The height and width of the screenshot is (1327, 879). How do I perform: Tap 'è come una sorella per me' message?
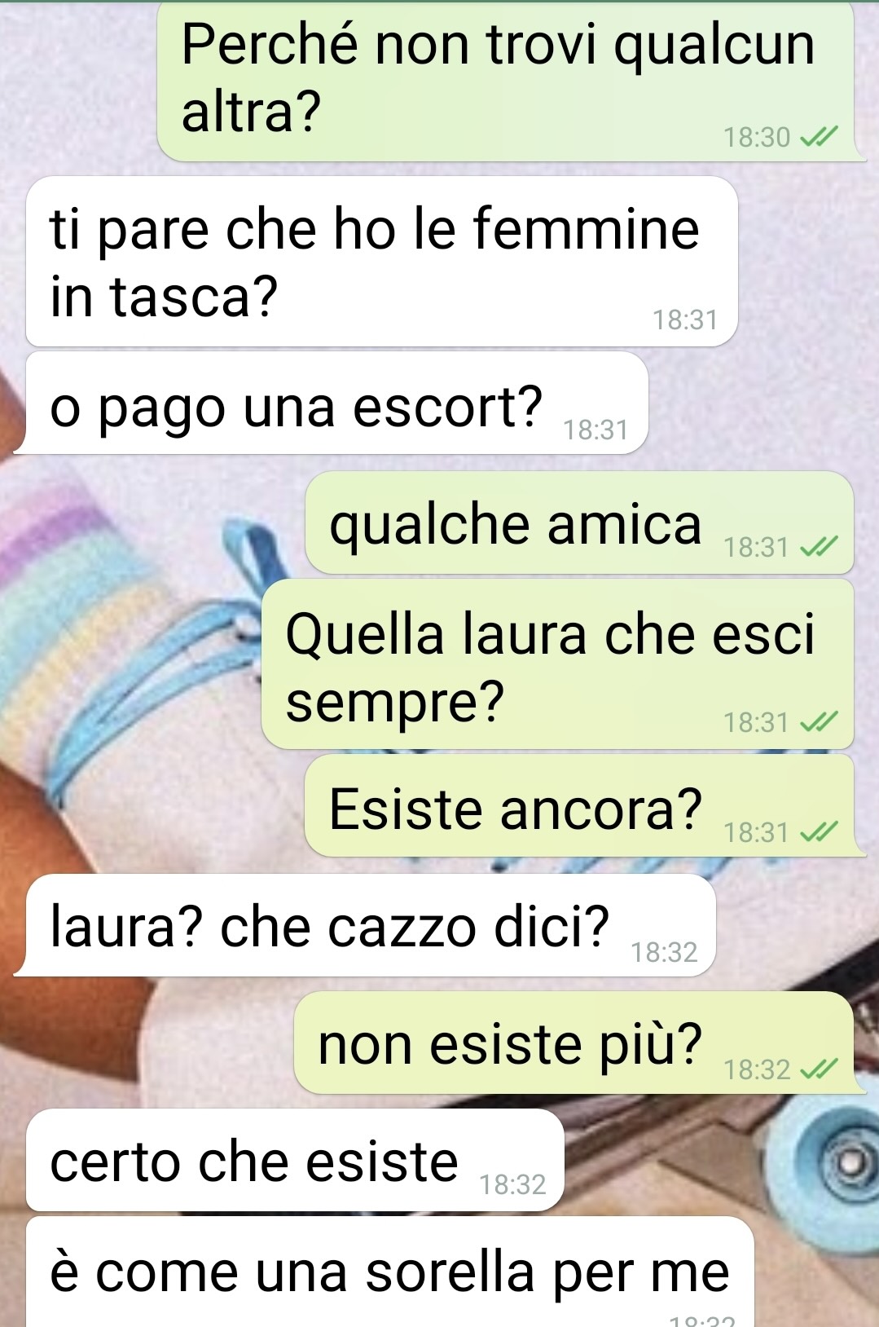click(390, 1272)
